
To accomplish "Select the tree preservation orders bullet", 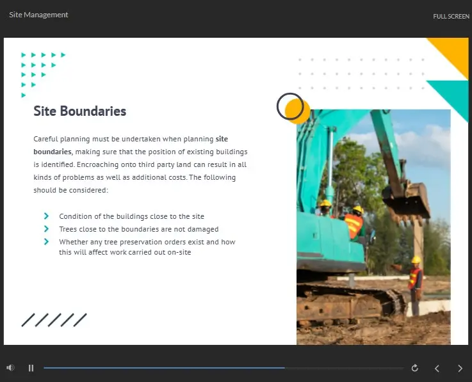I will pyautogui.click(x=147, y=247).
